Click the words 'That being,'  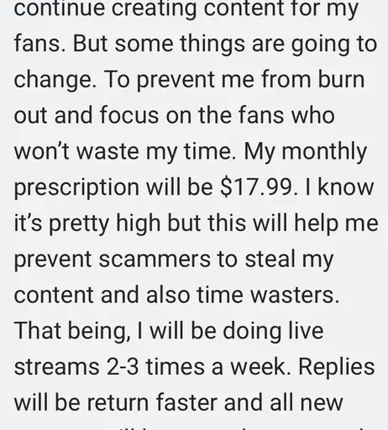(x=72, y=333)
